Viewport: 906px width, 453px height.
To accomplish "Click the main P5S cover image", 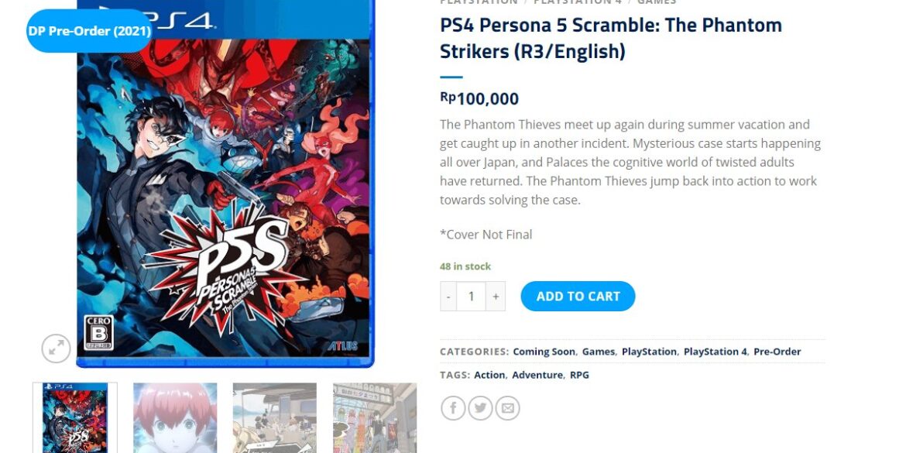I will [225, 185].
